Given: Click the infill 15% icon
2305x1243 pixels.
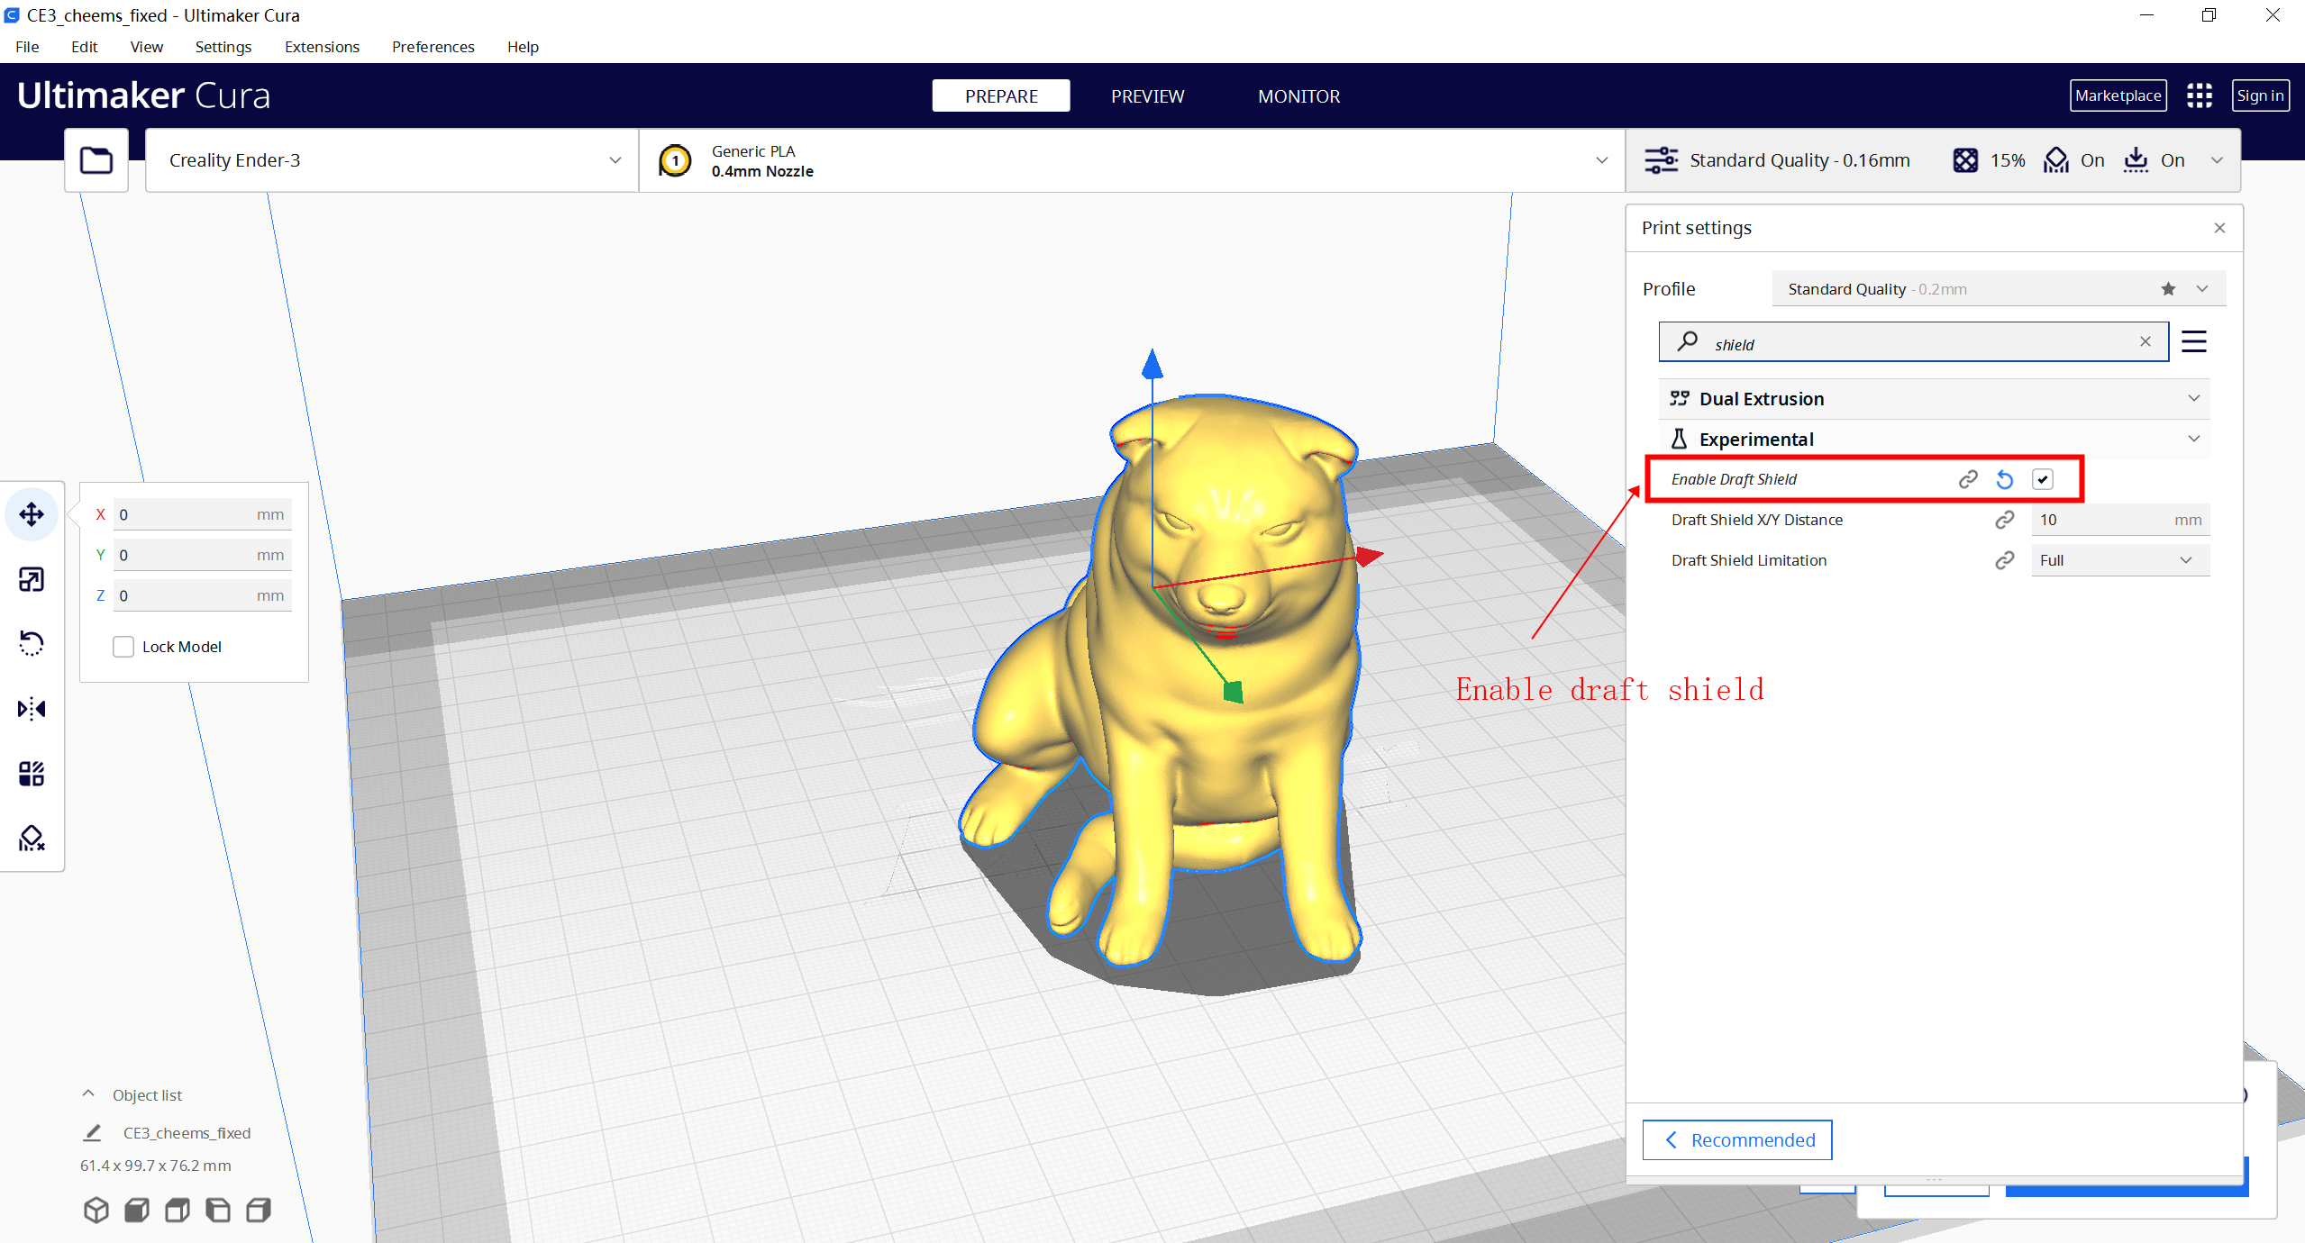Looking at the screenshot, I should tap(1965, 160).
